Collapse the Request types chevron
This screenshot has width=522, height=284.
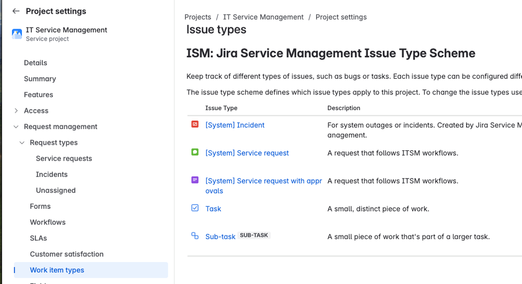(x=22, y=143)
